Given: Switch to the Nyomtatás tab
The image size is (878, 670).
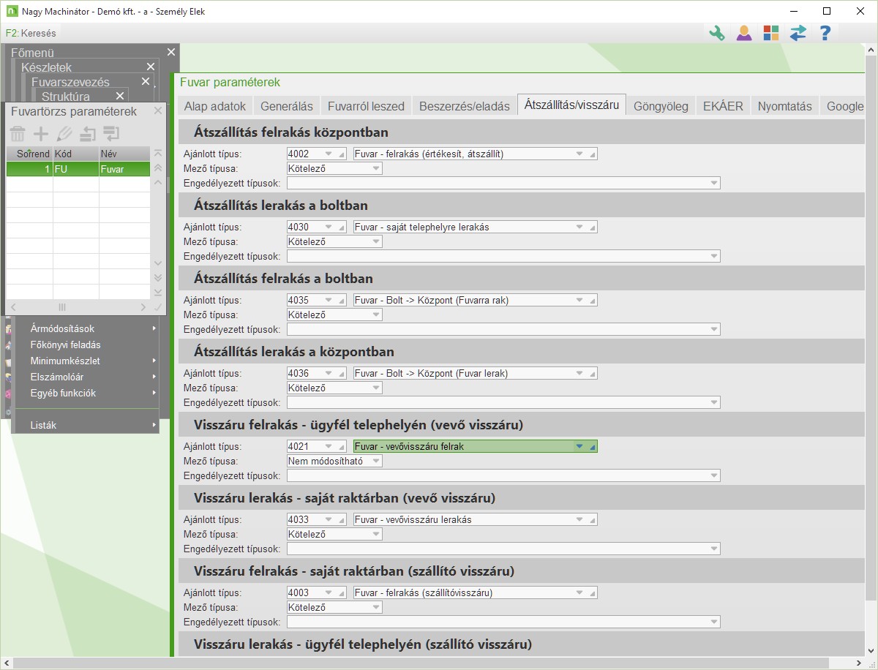Looking at the screenshot, I should point(785,106).
